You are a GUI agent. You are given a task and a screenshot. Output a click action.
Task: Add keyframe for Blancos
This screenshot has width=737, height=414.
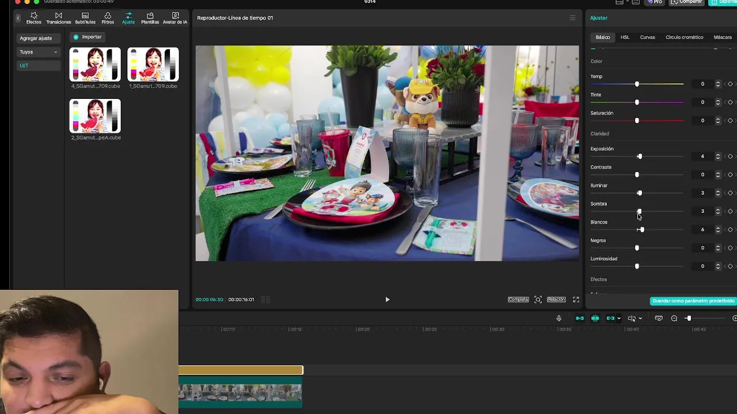[x=730, y=230]
